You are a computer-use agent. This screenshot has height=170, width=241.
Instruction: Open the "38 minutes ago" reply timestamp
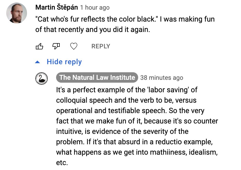coord(162,78)
